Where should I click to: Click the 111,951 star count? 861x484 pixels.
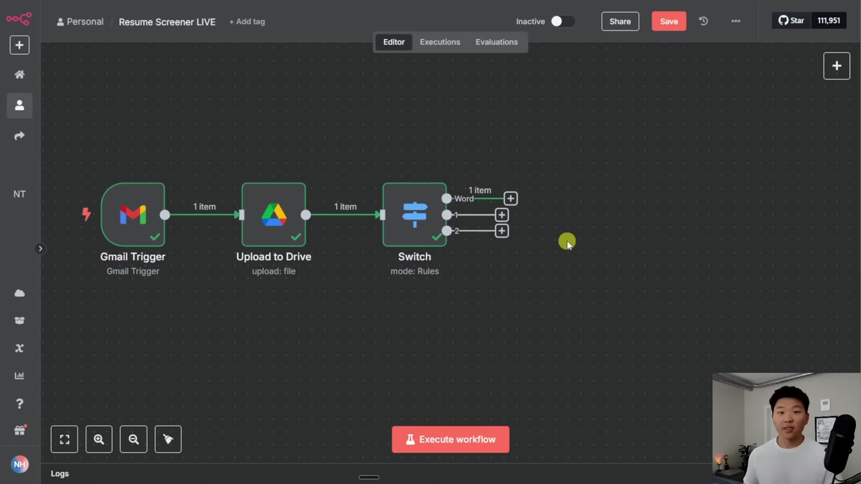pos(828,20)
